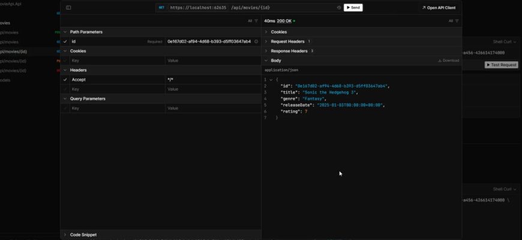This screenshot has width=522, height=240.
Task: Open the request section All filter
Action: [x=253, y=21]
